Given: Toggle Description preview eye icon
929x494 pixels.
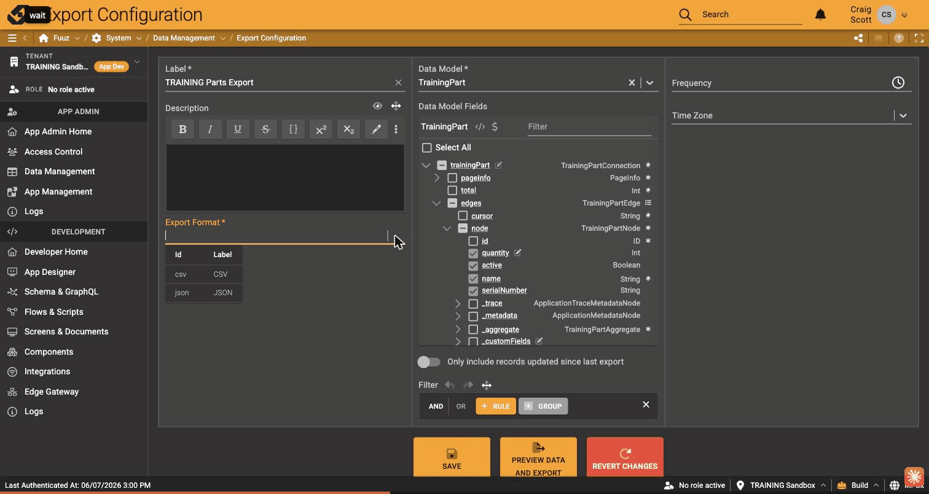Looking at the screenshot, I should (x=377, y=106).
